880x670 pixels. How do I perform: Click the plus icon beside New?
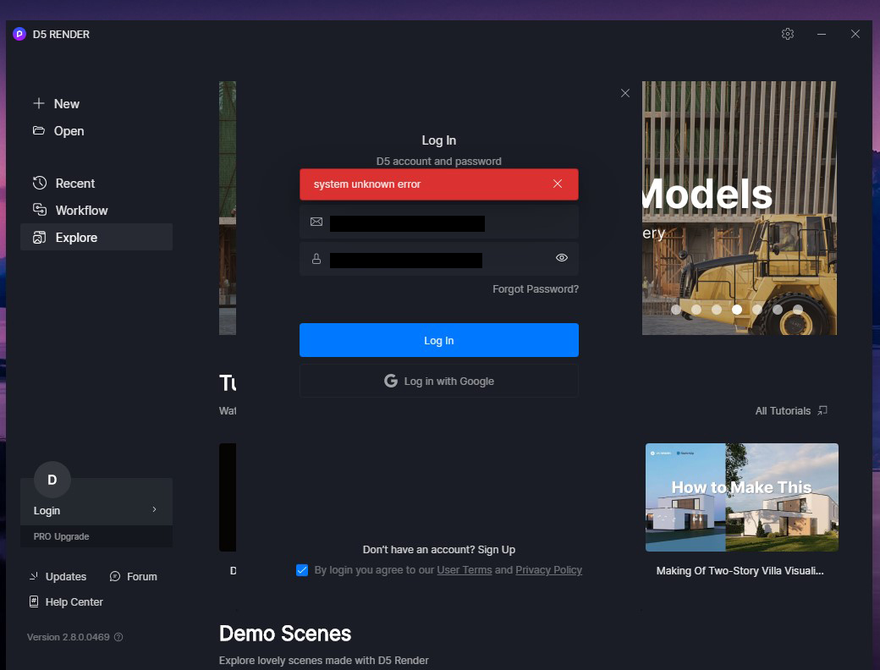(39, 103)
